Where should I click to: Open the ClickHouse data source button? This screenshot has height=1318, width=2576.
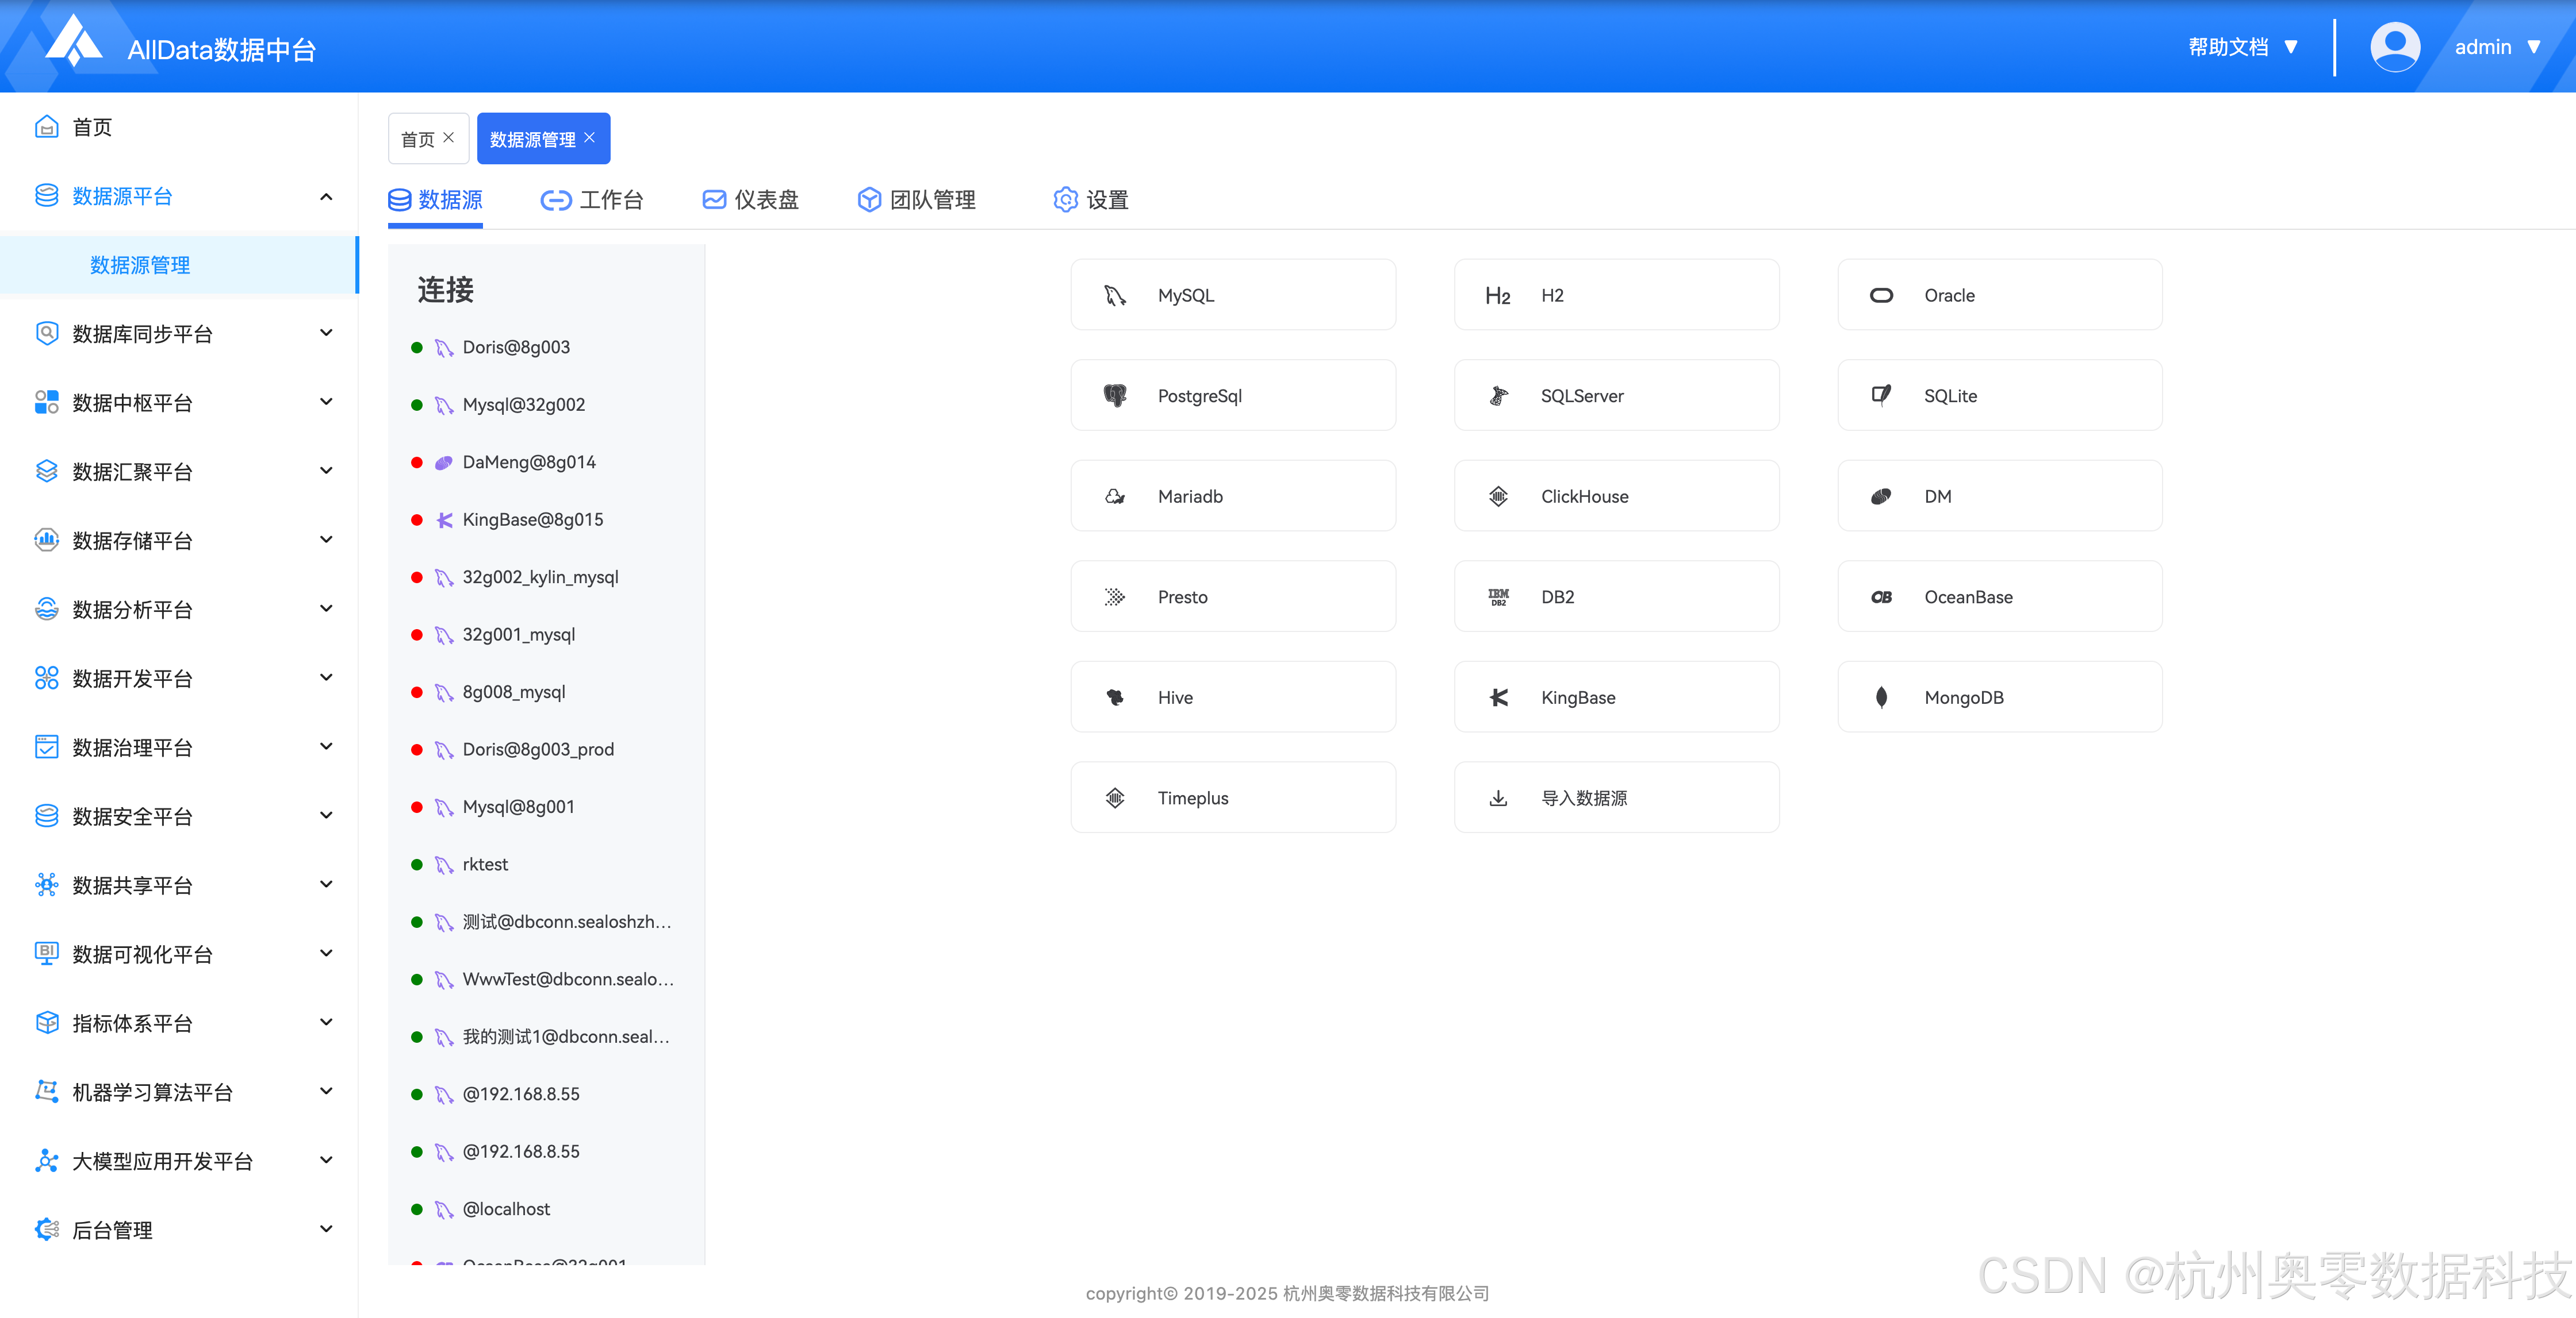click(x=1615, y=496)
